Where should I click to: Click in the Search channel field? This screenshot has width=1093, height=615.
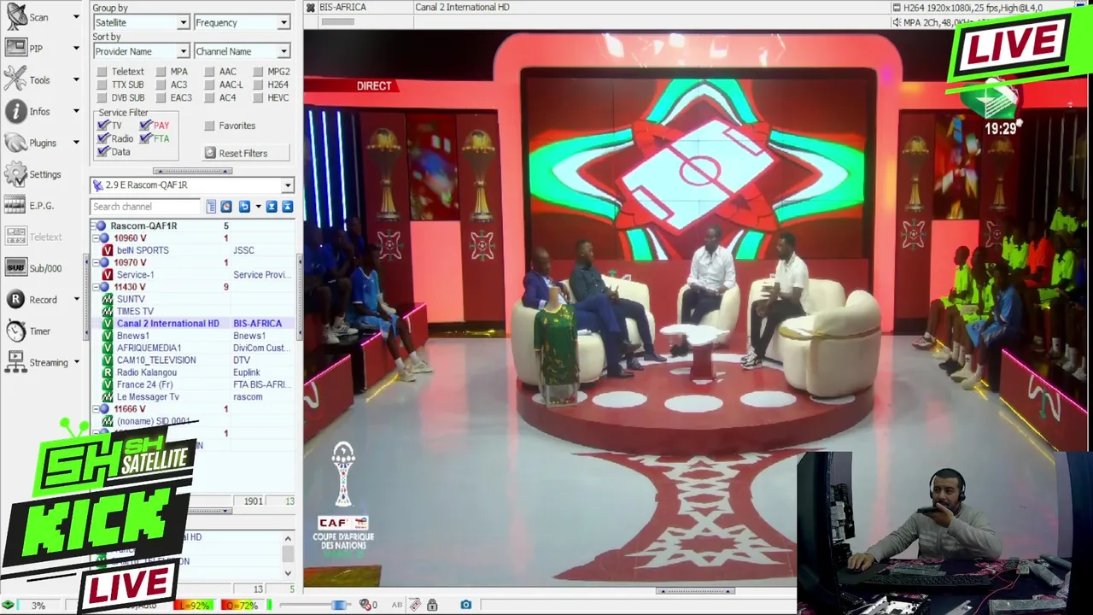[x=145, y=207]
